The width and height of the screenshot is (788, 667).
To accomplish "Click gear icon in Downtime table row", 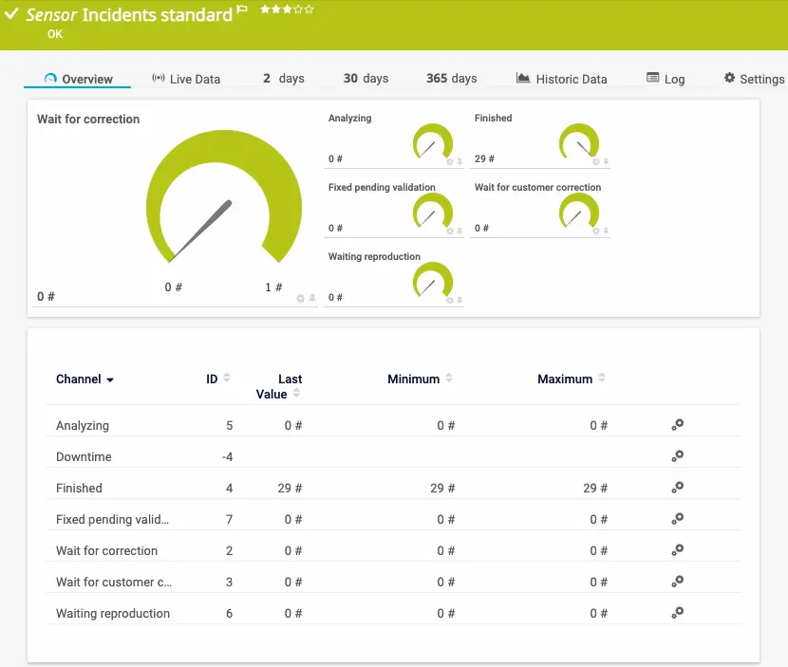I will point(677,456).
